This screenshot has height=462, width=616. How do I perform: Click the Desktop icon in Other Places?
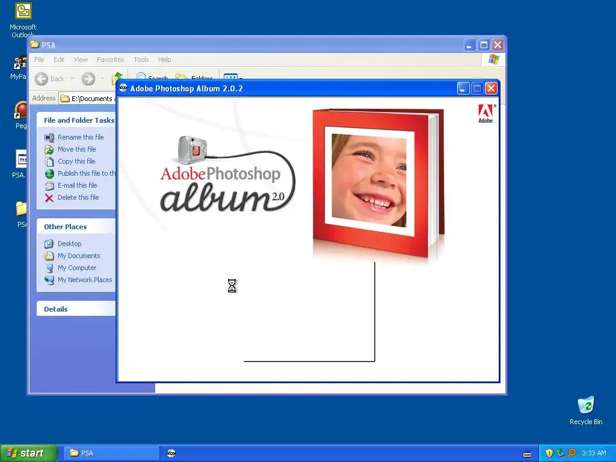(49, 244)
